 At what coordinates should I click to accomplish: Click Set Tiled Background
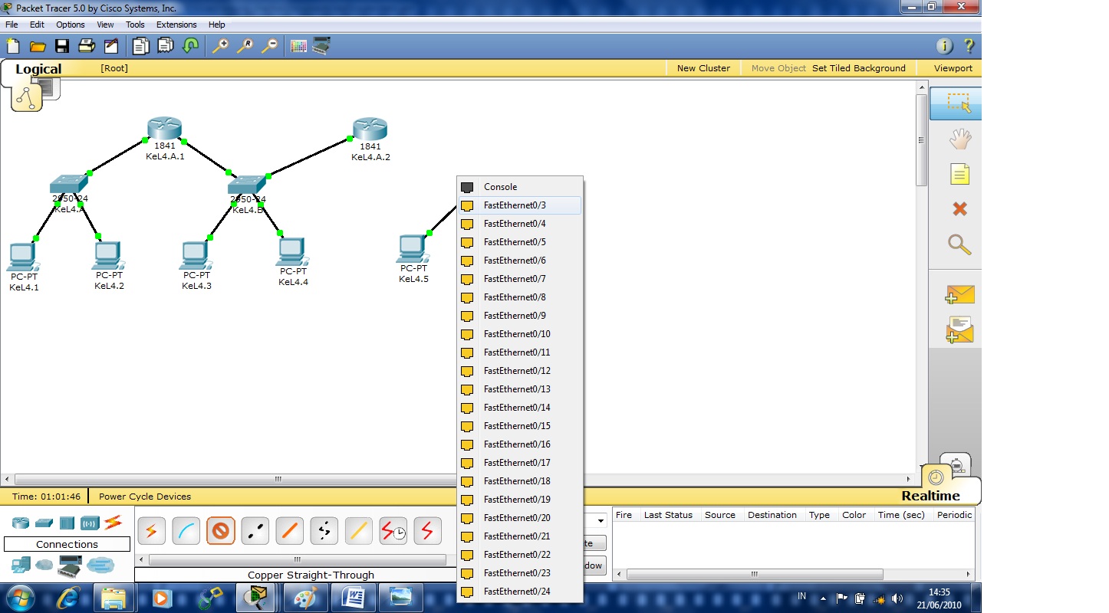point(858,68)
